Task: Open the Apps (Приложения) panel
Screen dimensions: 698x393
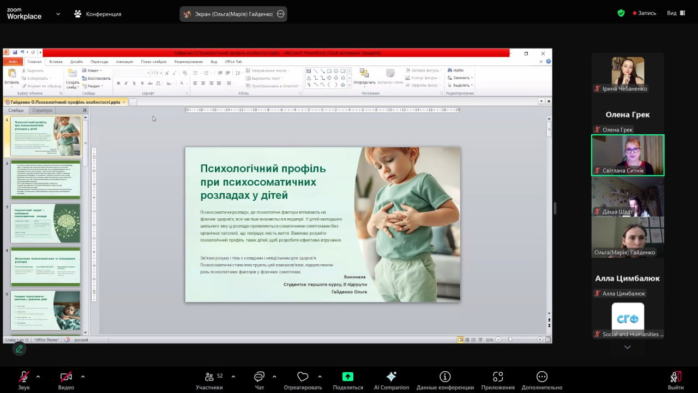Action: [x=497, y=377]
